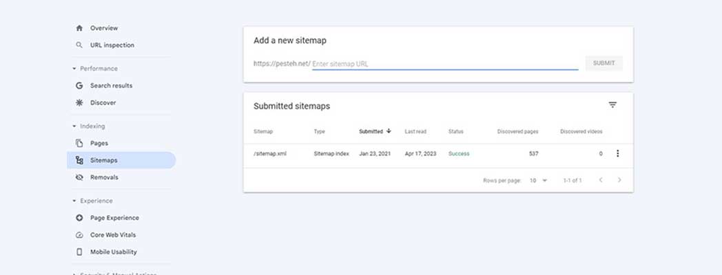Open the Rows per page dropdown
Viewport: 722px width, 275px height.
pyautogui.click(x=537, y=180)
